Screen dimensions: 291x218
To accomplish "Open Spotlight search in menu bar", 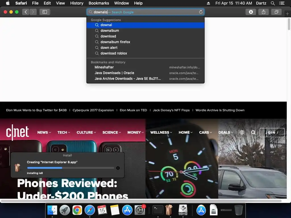I will (x=273, y=3).
